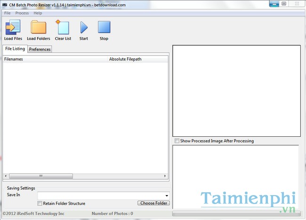This screenshot has height=220, width=306.
Task: Click the app icon in title bar
Action: point(5,4)
